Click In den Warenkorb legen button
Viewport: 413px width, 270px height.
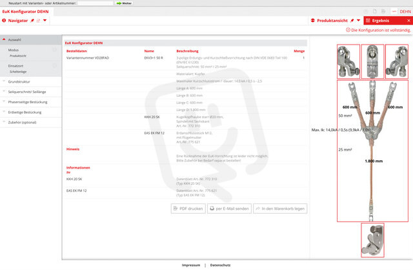[280, 209]
